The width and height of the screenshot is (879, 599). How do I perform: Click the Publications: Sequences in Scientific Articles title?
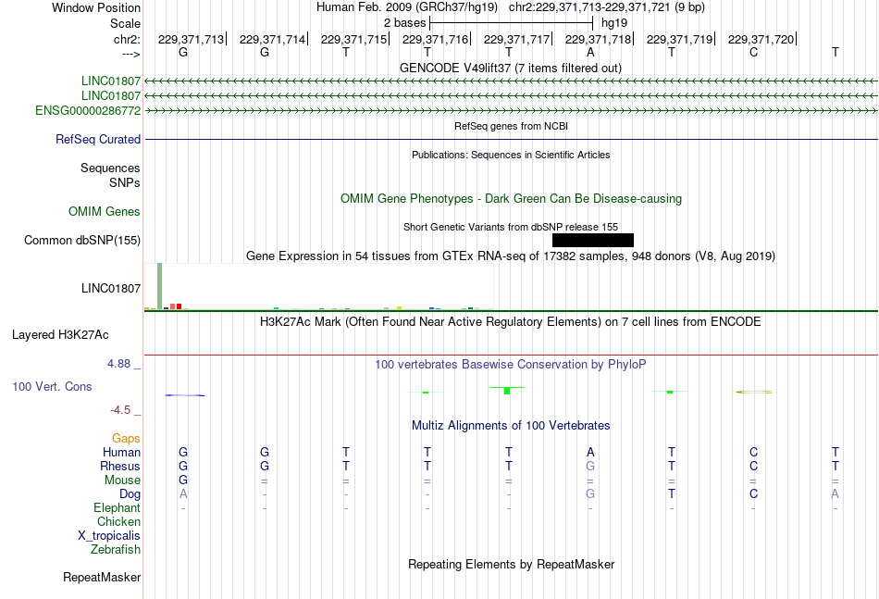[x=511, y=155]
